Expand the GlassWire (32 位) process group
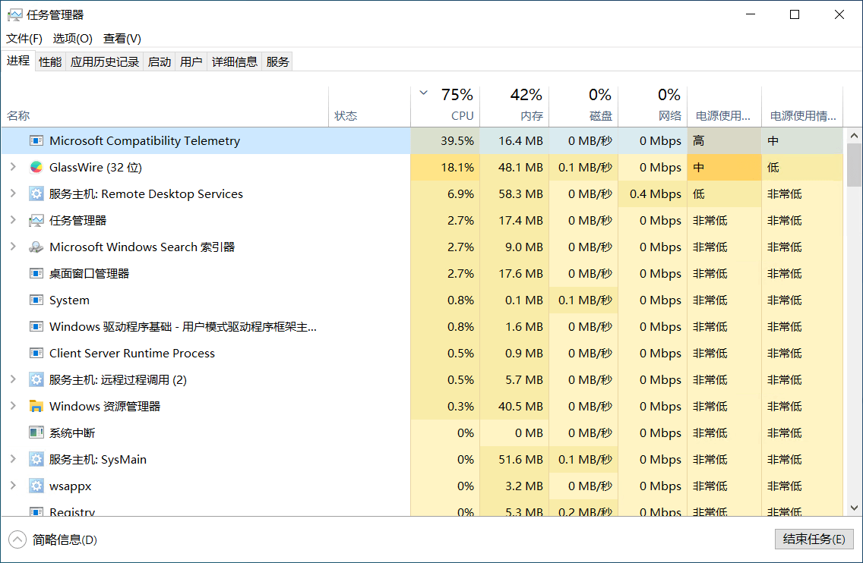The height and width of the screenshot is (563, 863). [13, 167]
